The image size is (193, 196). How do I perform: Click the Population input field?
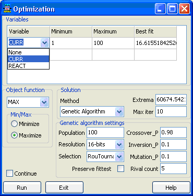pyautogui.click(x=105, y=132)
